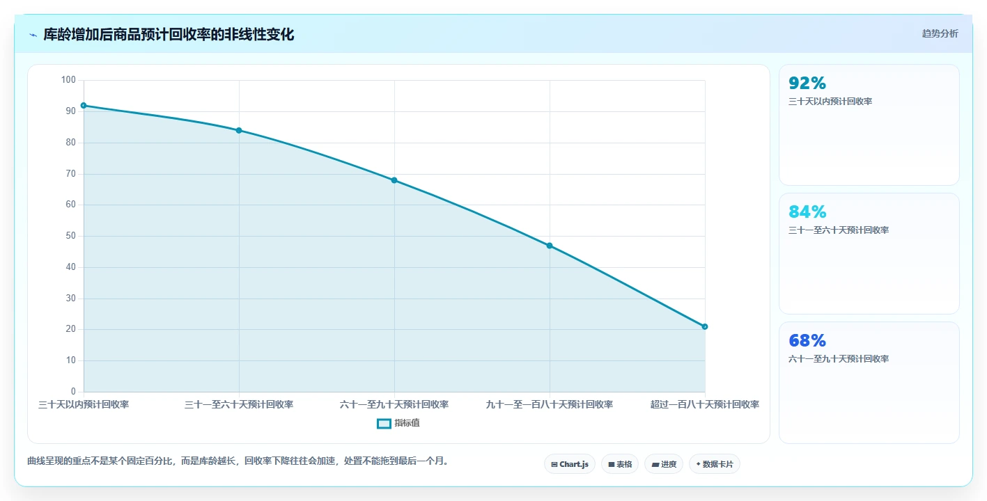Click card caption 三十一至六十天预计回收率

(x=839, y=230)
